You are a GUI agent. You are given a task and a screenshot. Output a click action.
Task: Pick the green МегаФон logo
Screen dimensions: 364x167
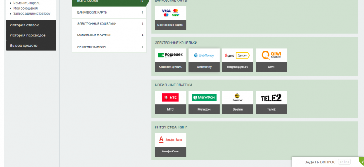click(204, 97)
